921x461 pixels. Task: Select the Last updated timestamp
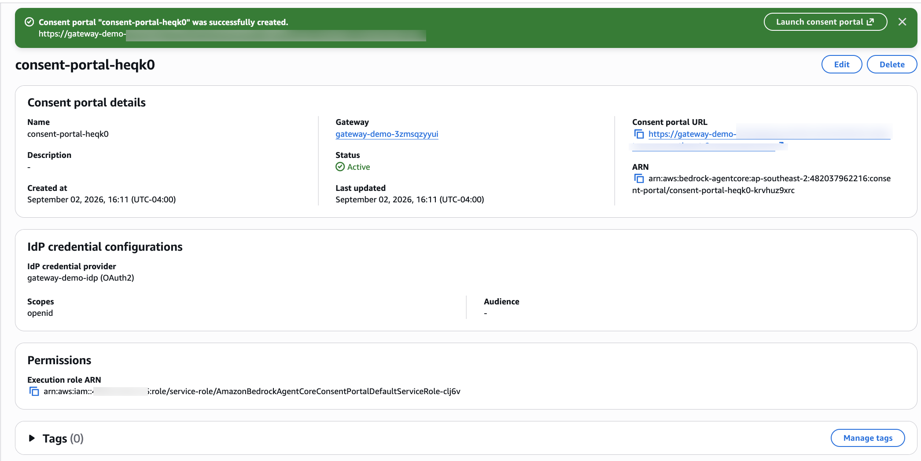[410, 200]
